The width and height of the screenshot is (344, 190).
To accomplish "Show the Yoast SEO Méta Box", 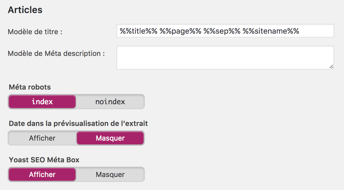I will 42,174.
